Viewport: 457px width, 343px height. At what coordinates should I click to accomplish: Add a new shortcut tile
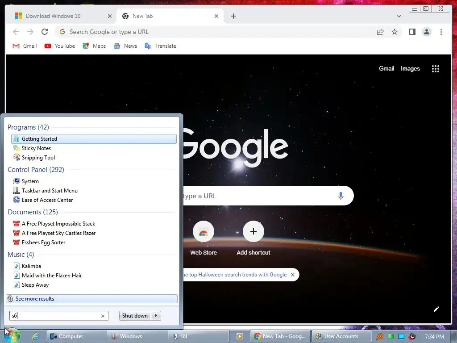pos(253,238)
